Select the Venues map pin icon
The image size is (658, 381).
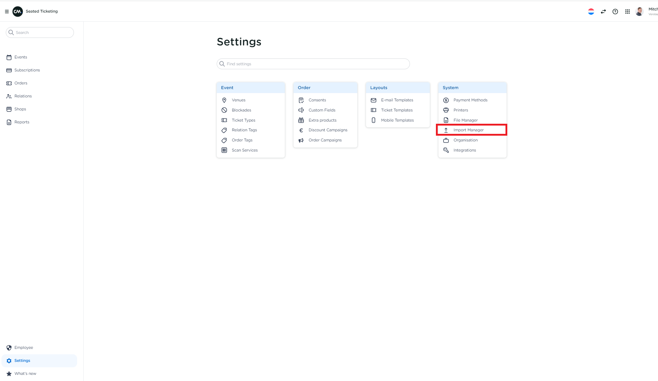224,100
